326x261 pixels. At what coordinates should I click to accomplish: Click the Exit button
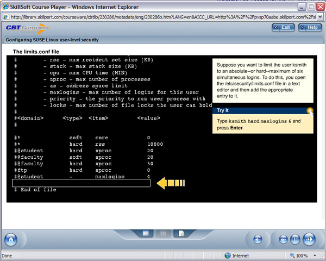click(284, 27)
